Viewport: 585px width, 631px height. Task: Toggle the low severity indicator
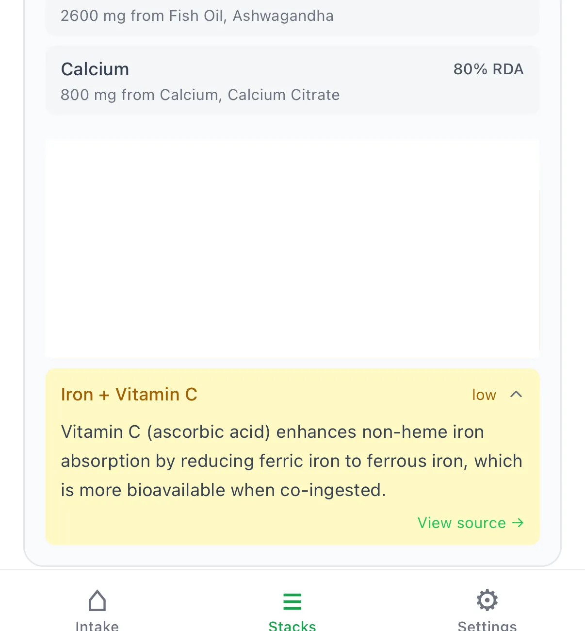point(483,394)
